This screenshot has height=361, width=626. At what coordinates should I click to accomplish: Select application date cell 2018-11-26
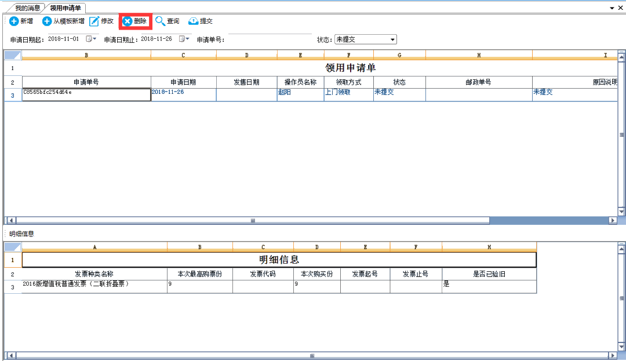click(x=184, y=95)
